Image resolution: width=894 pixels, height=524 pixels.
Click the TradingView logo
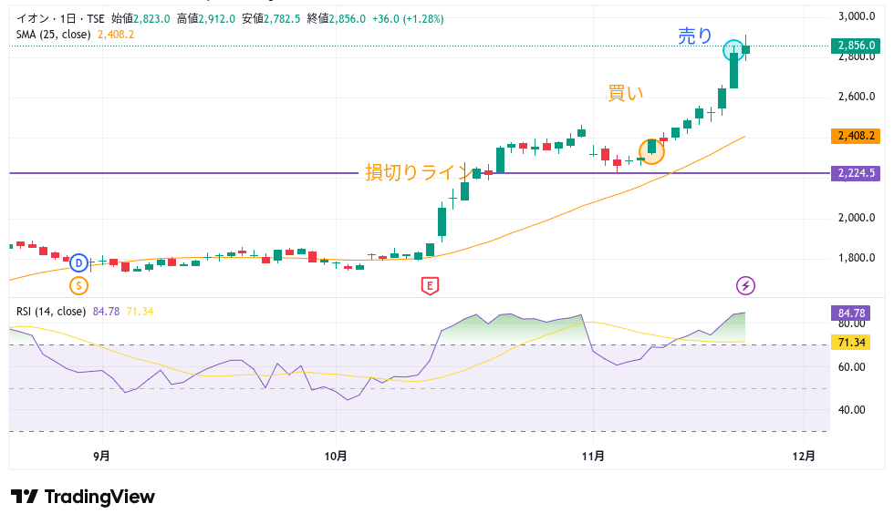pyautogui.click(x=83, y=497)
